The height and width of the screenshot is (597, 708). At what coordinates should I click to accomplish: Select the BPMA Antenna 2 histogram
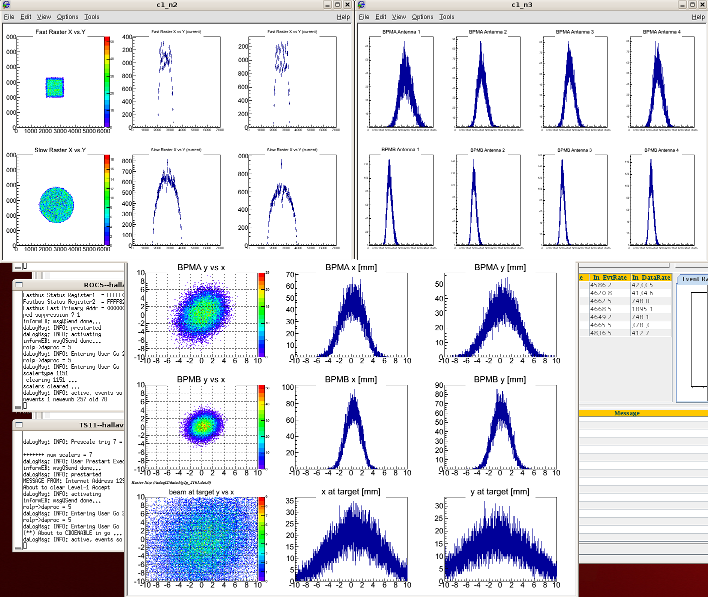(488, 82)
